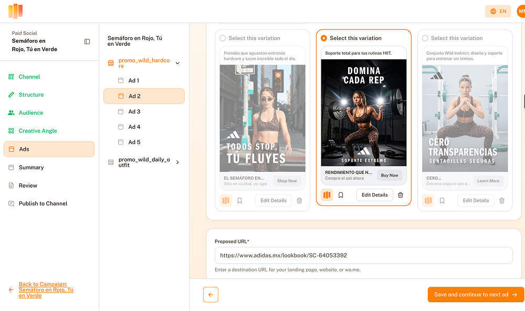Click Save and continue to next ad
The height and width of the screenshot is (311, 525).
(x=476, y=295)
